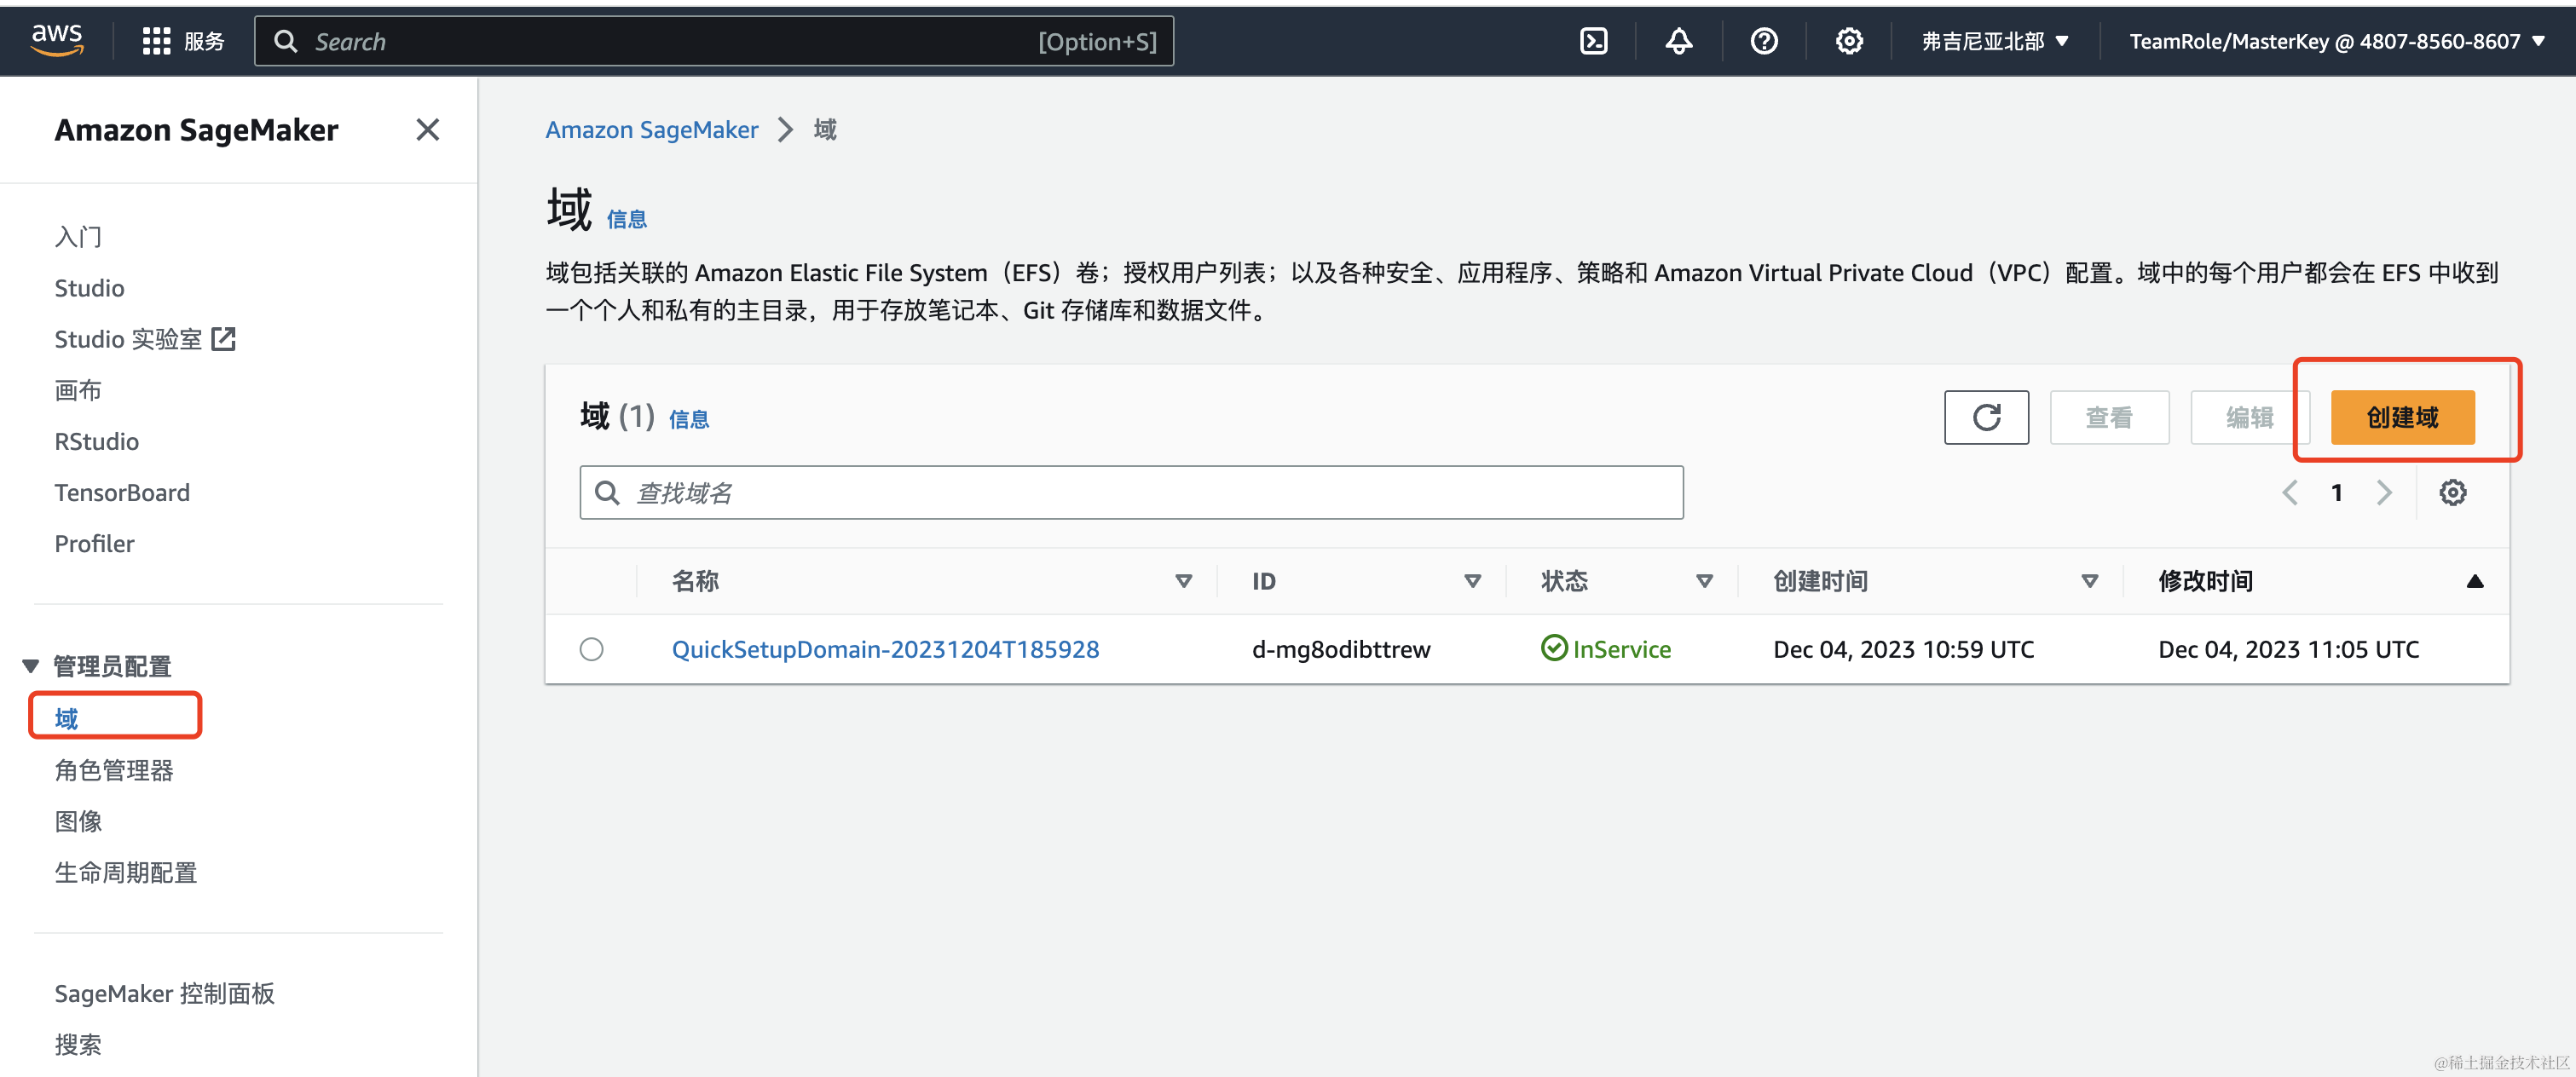Open the region selector 弗吉尼亚北部
Image resolution: width=2576 pixels, height=1077 pixels.
pos(1994,41)
